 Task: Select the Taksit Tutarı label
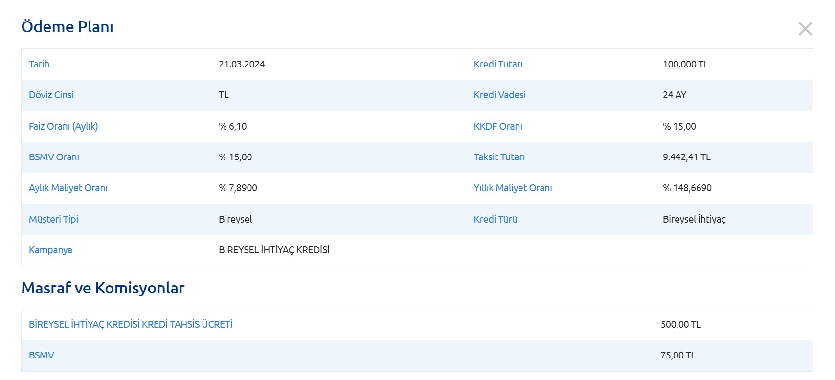(499, 157)
